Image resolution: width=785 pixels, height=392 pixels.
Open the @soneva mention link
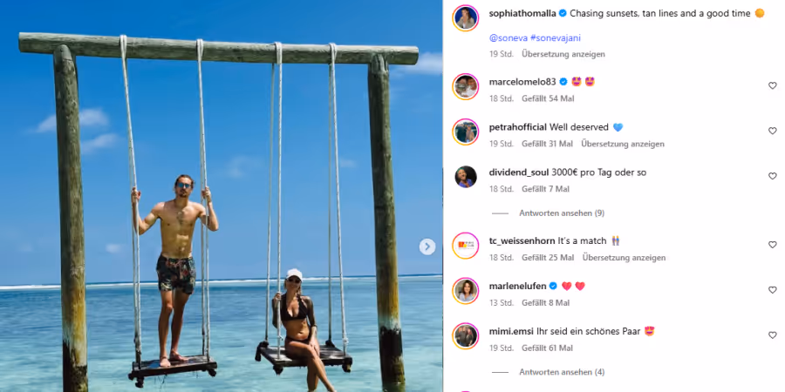tap(506, 38)
